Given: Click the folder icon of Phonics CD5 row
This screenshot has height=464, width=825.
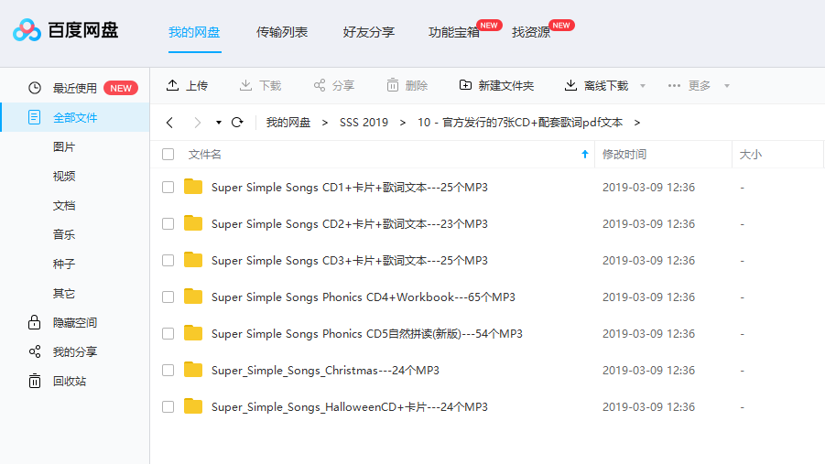Looking at the screenshot, I should (193, 333).
